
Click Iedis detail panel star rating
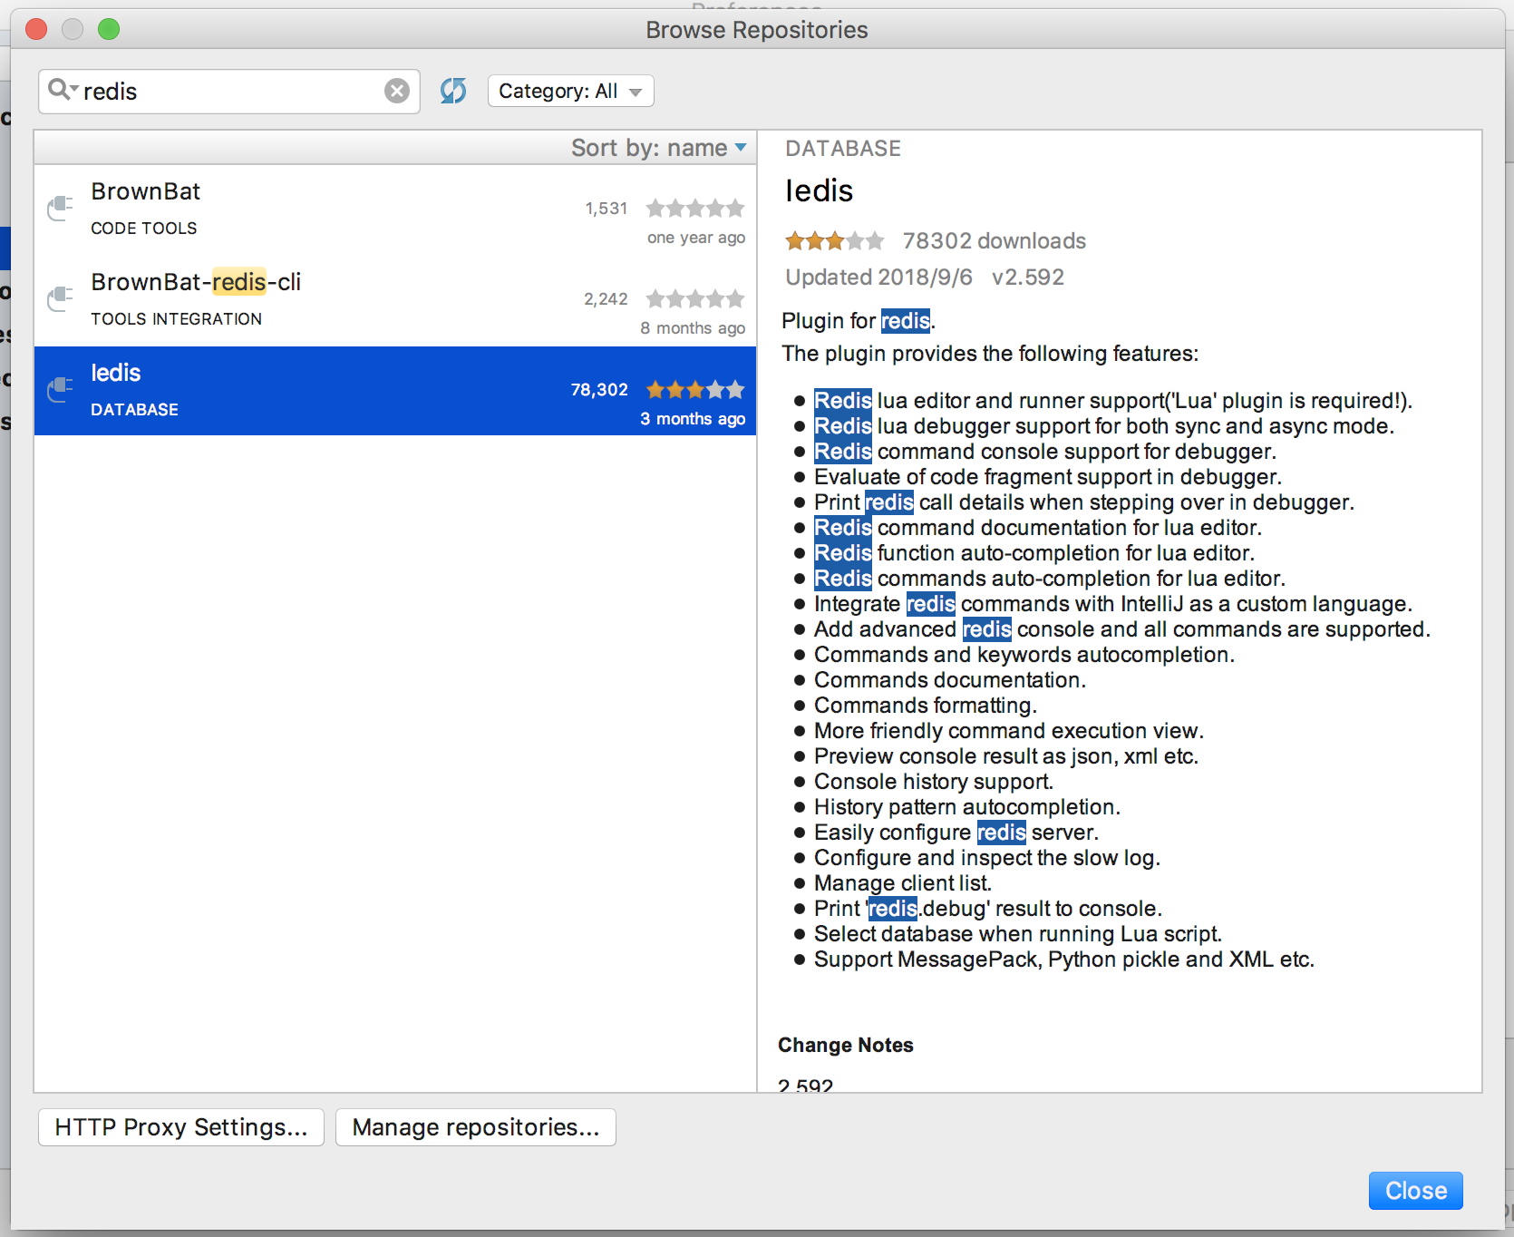coord(834,241)
